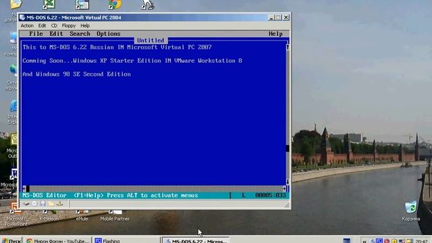Viewport: 432px width, 243px height.
Task: Click the editor horizontal scrollbar right arrow
Action: click(x=284, y=188)
